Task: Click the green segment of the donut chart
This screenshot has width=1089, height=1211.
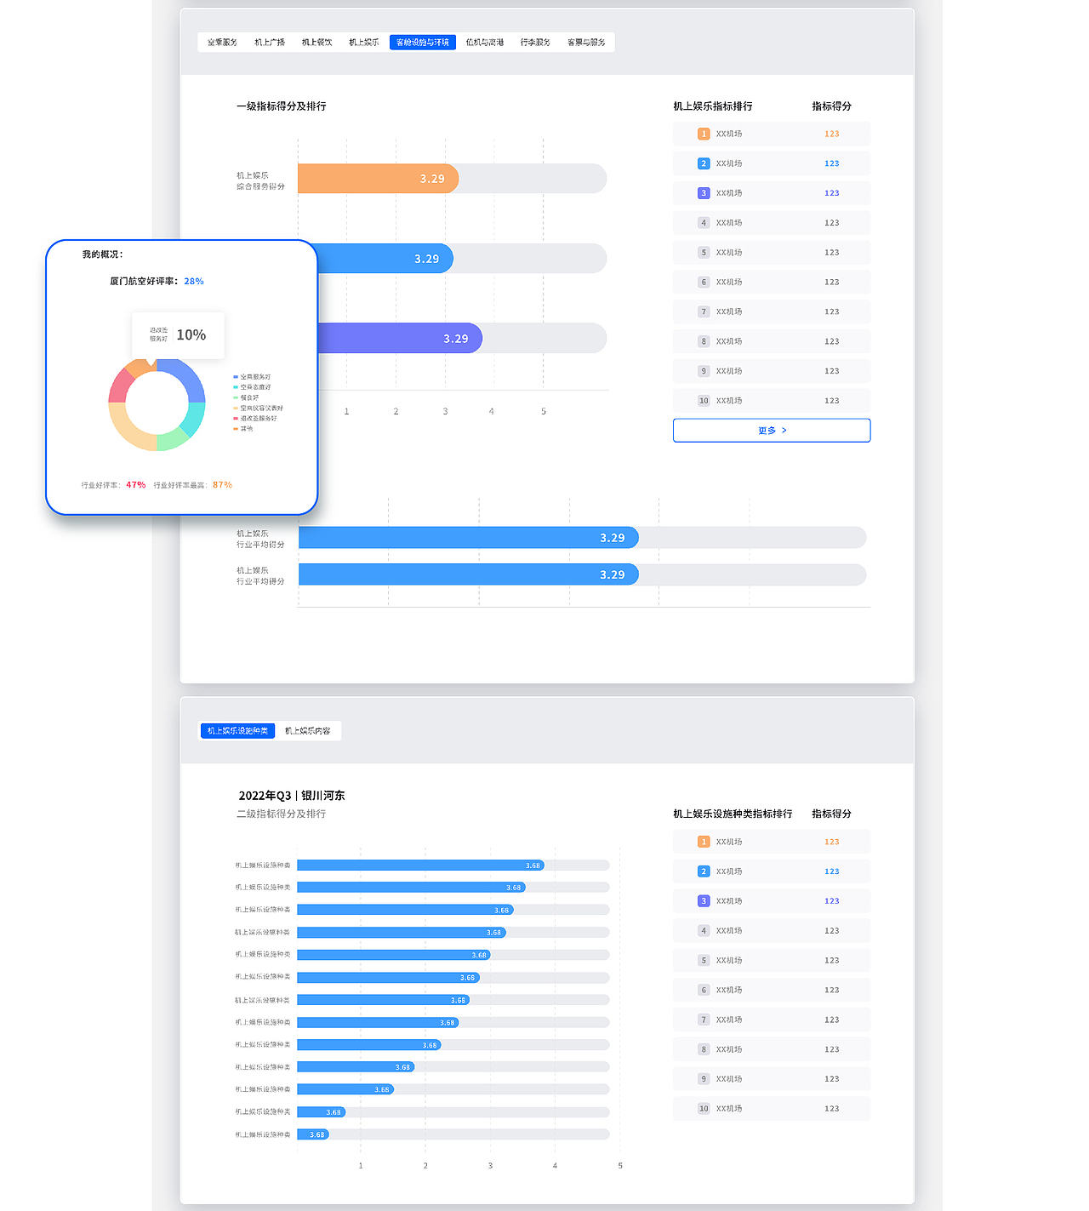Action: click(172, 440)
